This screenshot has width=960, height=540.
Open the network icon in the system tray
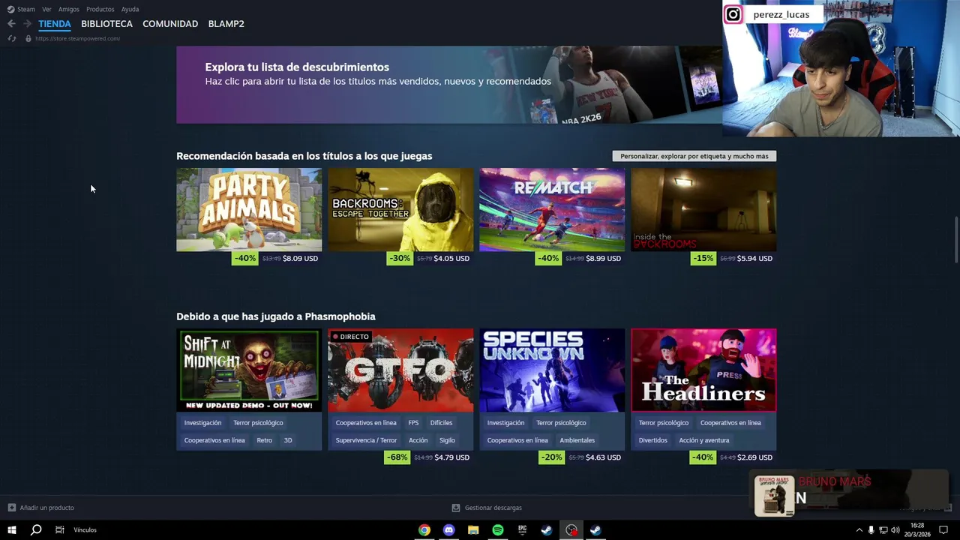point(883,530)
